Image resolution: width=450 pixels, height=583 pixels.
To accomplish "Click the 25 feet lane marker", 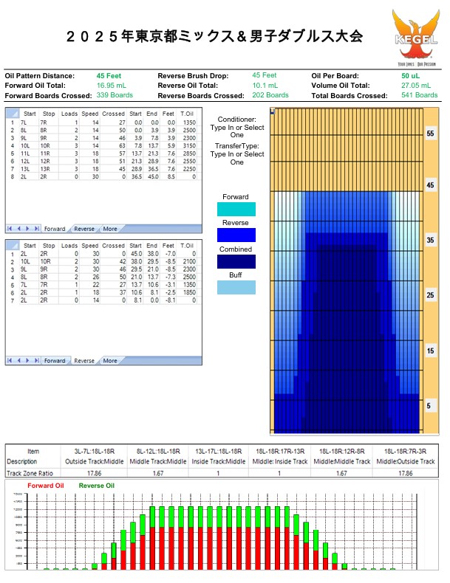I will tap(430, 295).
